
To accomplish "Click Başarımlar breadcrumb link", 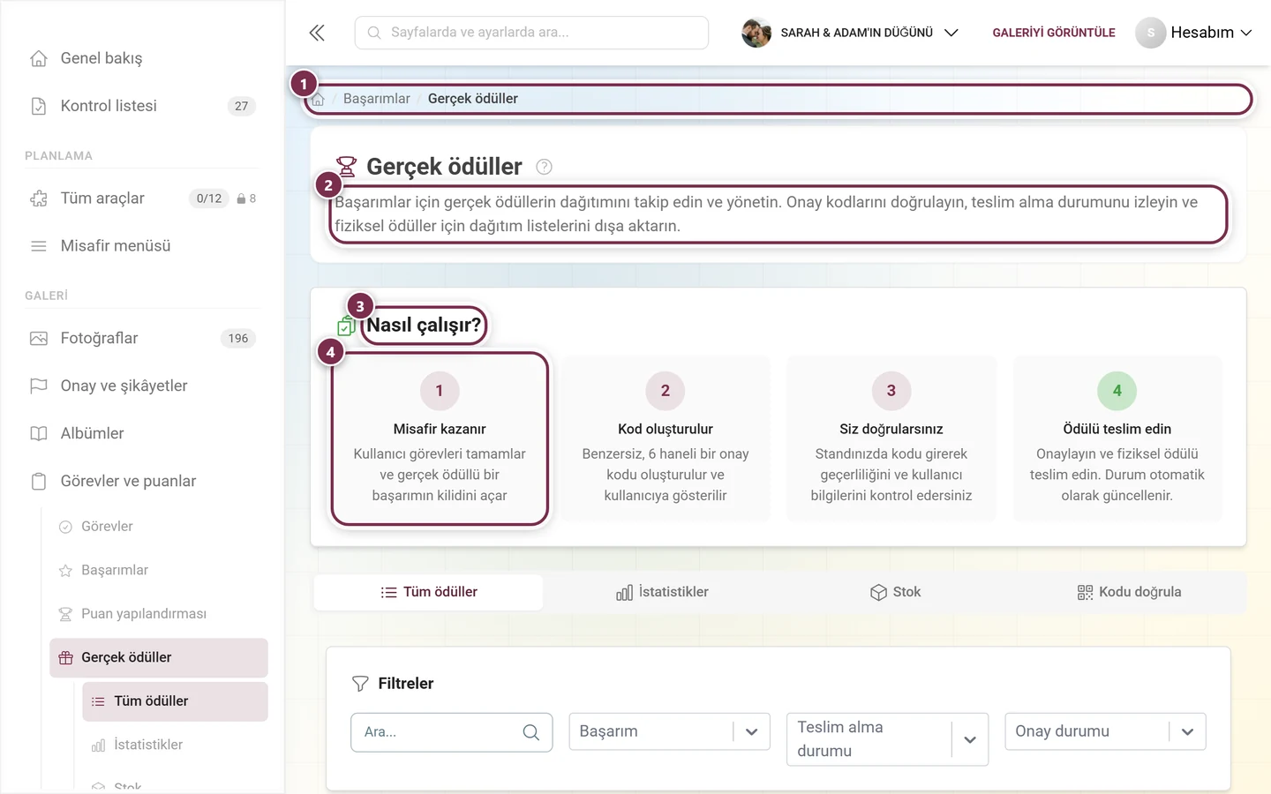I will coord(377,99).
